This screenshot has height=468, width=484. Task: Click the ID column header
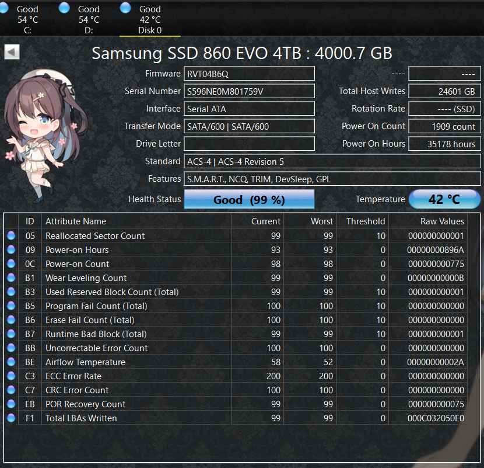point(30,221)
